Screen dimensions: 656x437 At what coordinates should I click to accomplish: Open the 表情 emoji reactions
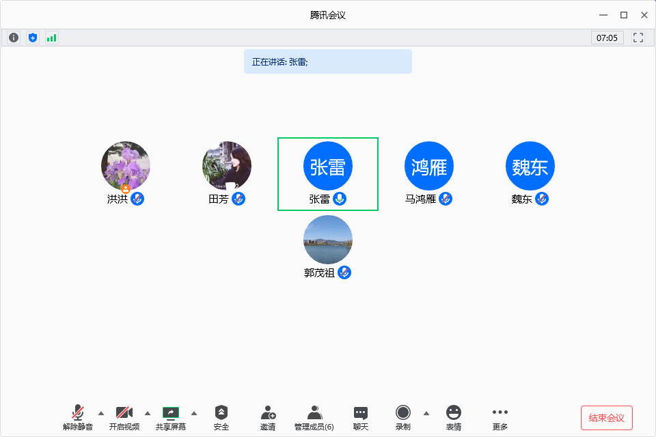[x=454, y=417]
